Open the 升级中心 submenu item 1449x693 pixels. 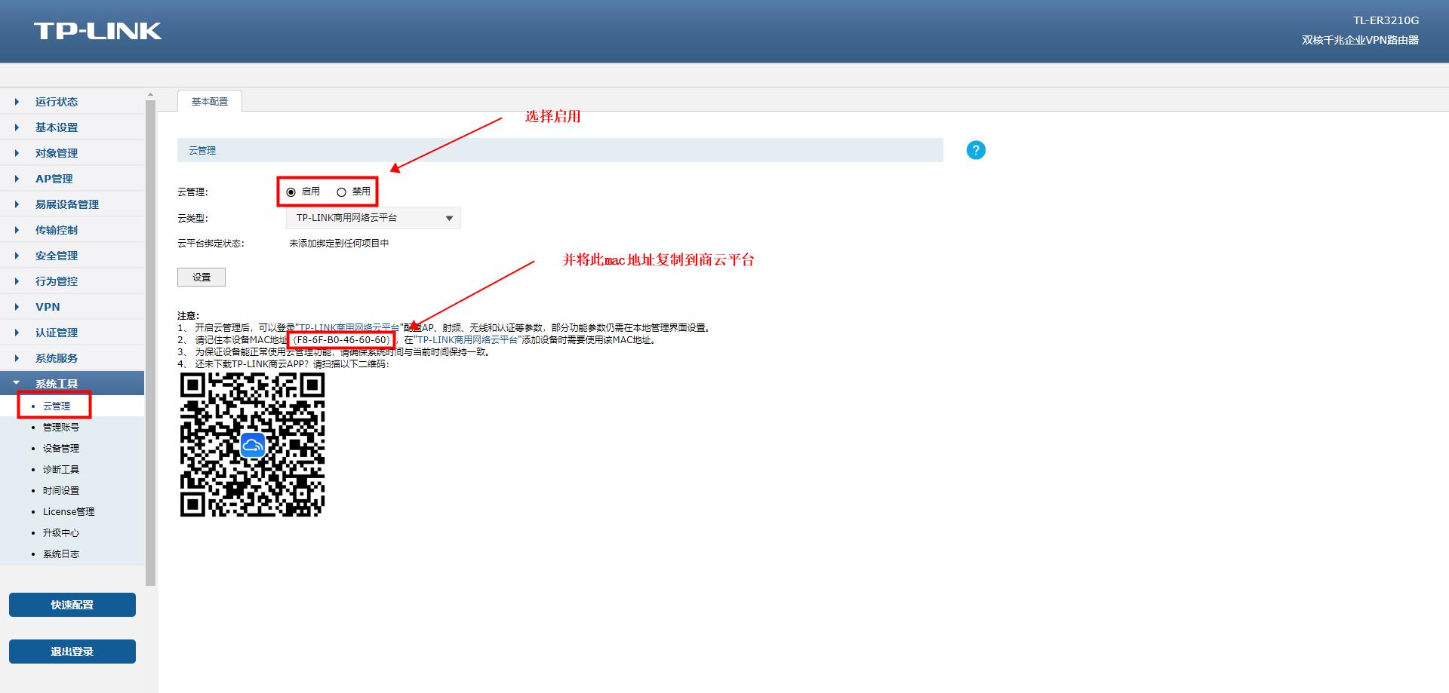(61, 532)
